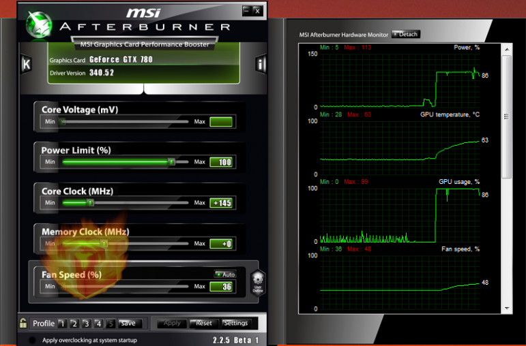Open the Settings dialog

click(x=235, y=324)
